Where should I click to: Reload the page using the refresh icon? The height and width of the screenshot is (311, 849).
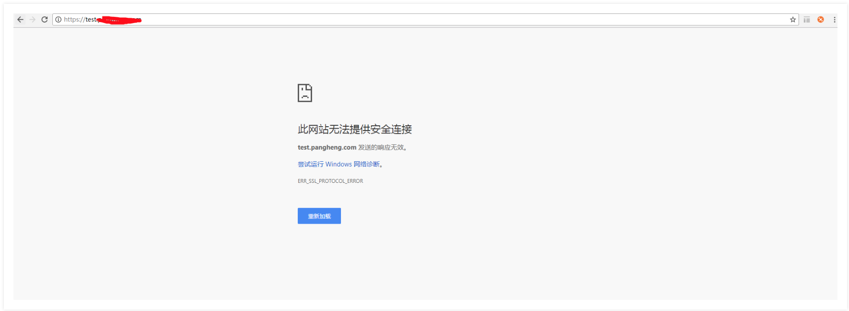coord(45,20)
